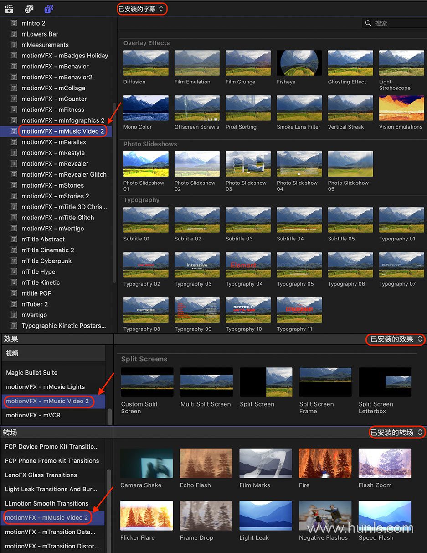Select motionVFX - mMusic Video 2 in titles sidebar
Image resolution: width=427 pixels, height=553 pixels.
coord(56,131)
